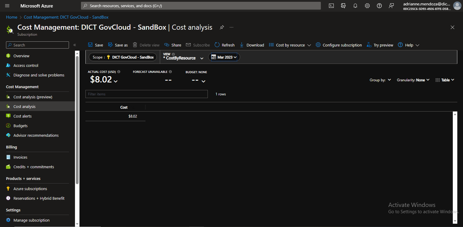Download the cost data

pyautogui.click(x=252, y=45)
